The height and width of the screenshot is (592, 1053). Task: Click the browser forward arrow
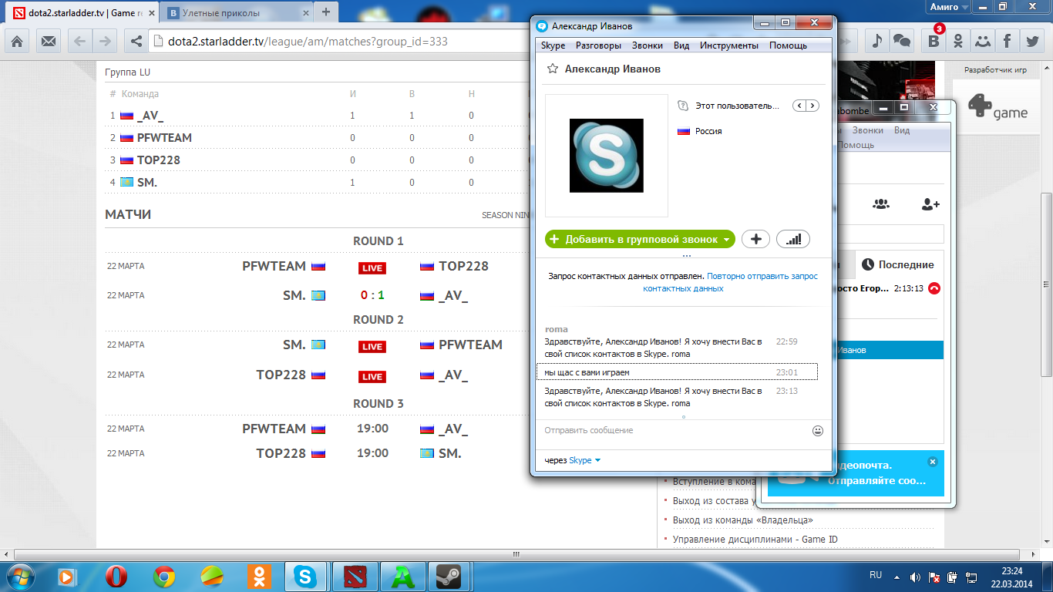[105, 41]
